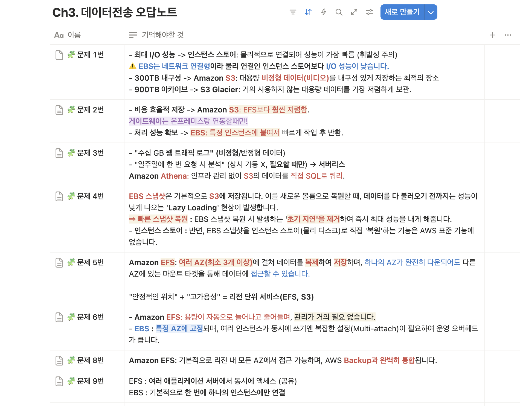Open the filter icon on the database toolbar
This screenshot has height=406, width=523.
pos(293,12)
